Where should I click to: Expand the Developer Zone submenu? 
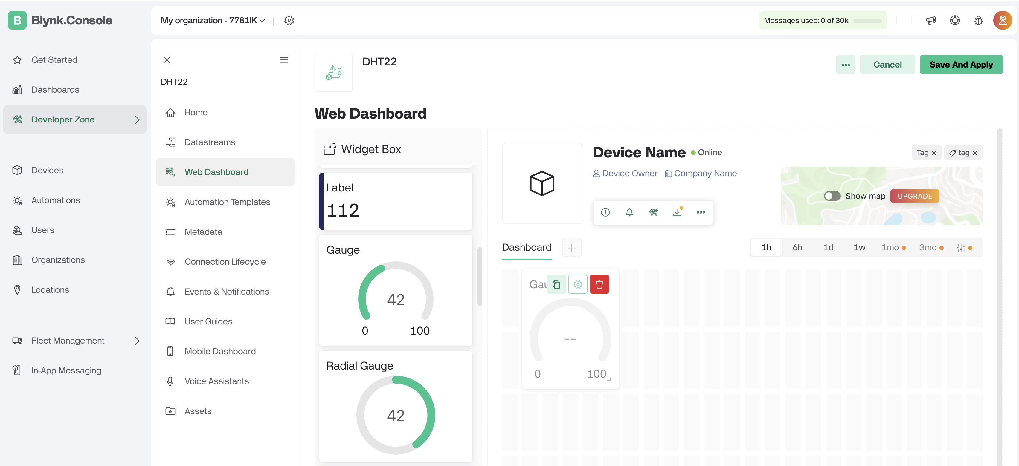pyautogui.click(x=137, y=119)
